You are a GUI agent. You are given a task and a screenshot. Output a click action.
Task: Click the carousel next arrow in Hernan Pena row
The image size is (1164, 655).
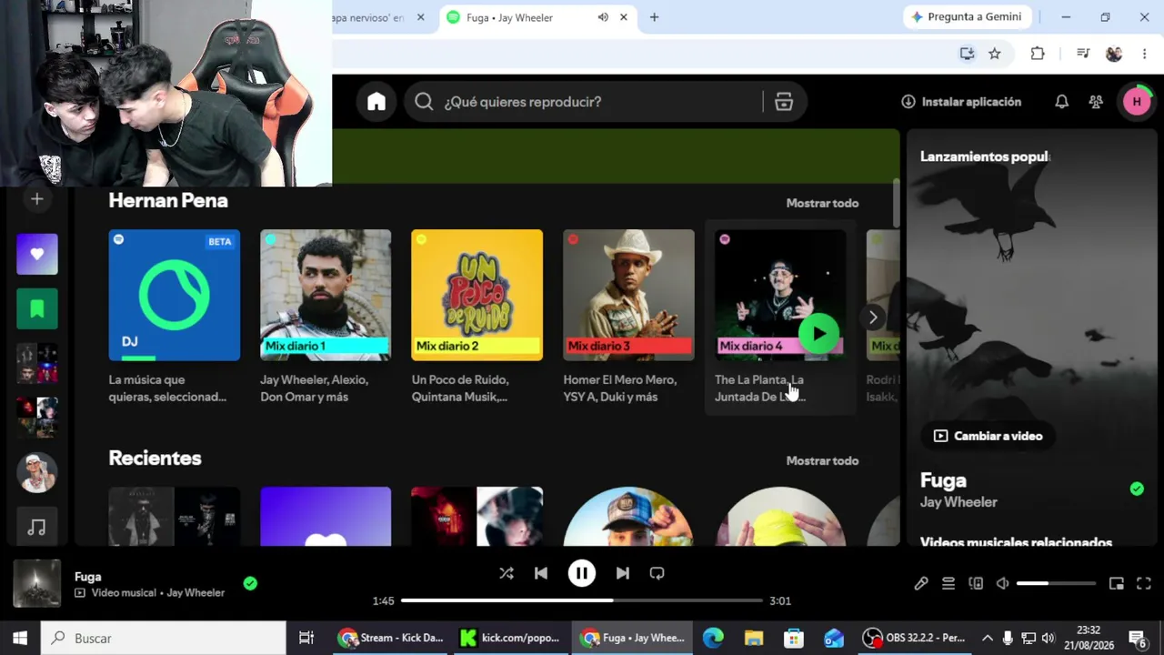pyautogui.click(x=873, y=317)
